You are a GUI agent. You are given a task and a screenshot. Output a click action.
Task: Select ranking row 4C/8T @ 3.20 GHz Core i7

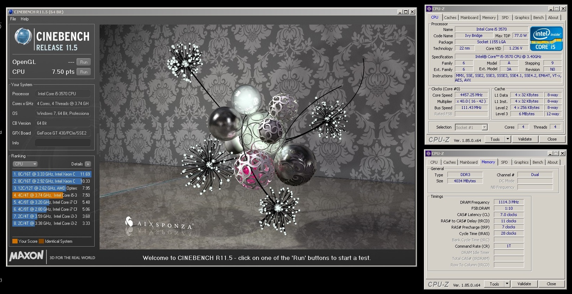[x=52, y=202]
